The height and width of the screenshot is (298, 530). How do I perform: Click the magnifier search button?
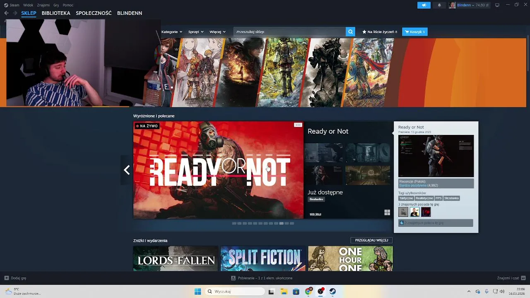pyautogui.click(x=350, y=32)
